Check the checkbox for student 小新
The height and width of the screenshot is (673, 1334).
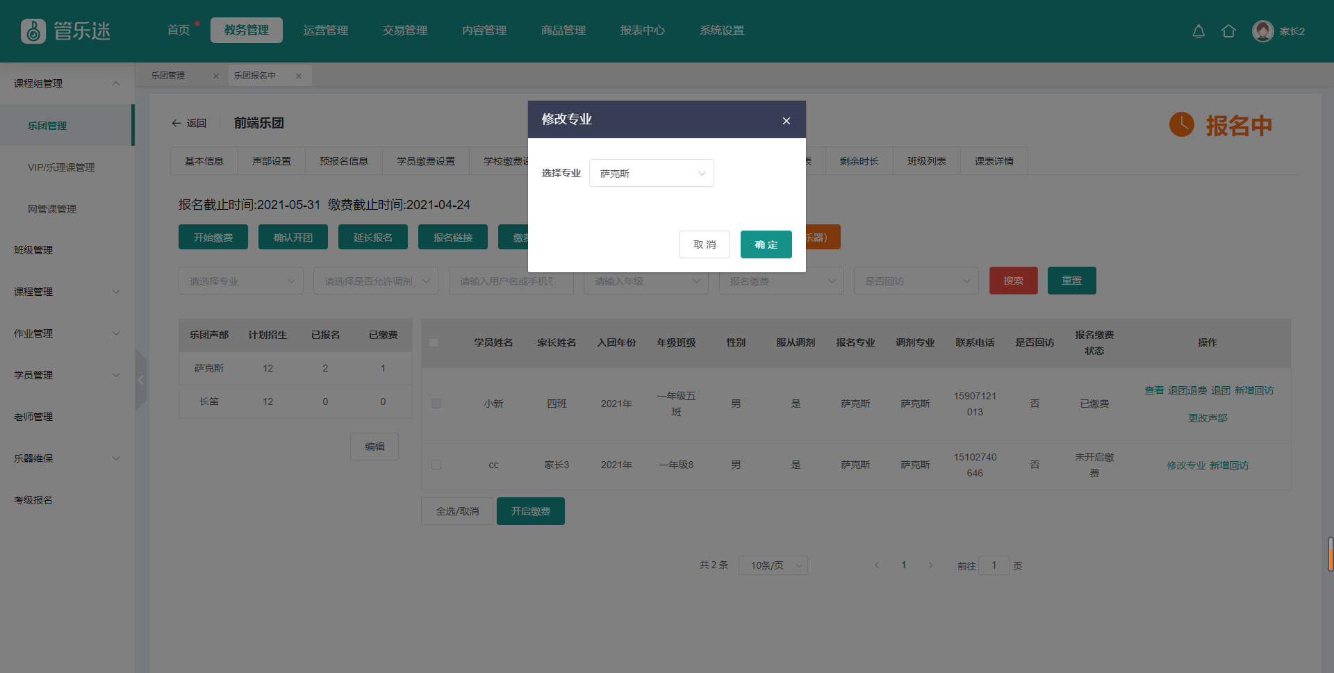pos(436,404)
